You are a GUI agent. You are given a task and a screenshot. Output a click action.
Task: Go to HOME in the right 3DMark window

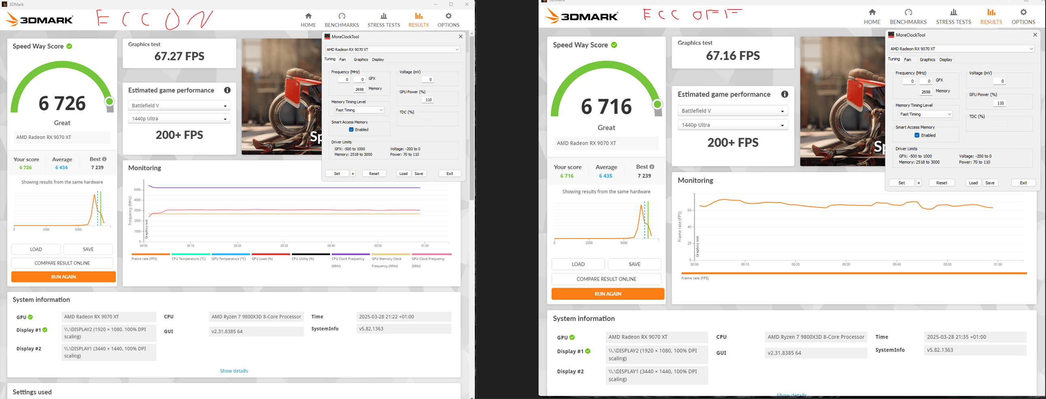pos(872,17)
